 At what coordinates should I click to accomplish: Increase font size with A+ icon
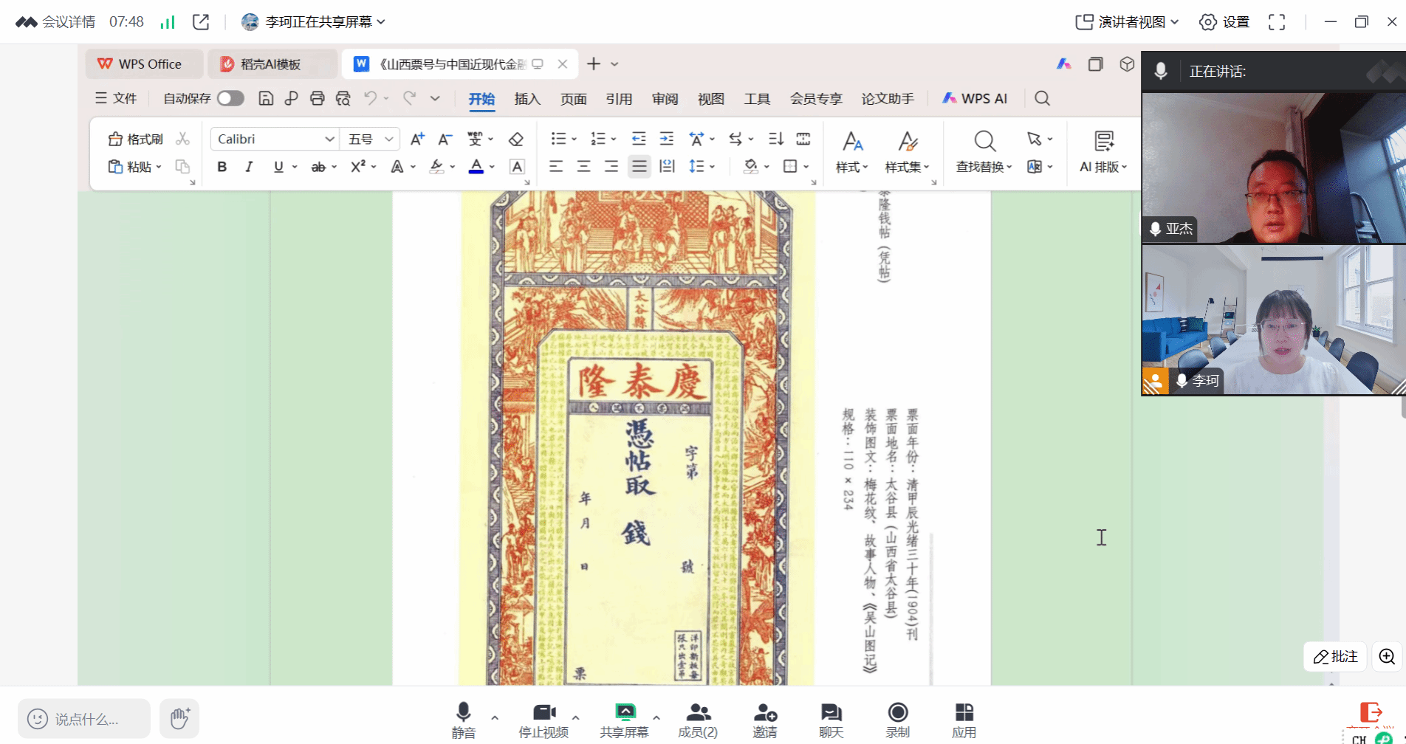(417, 139)
